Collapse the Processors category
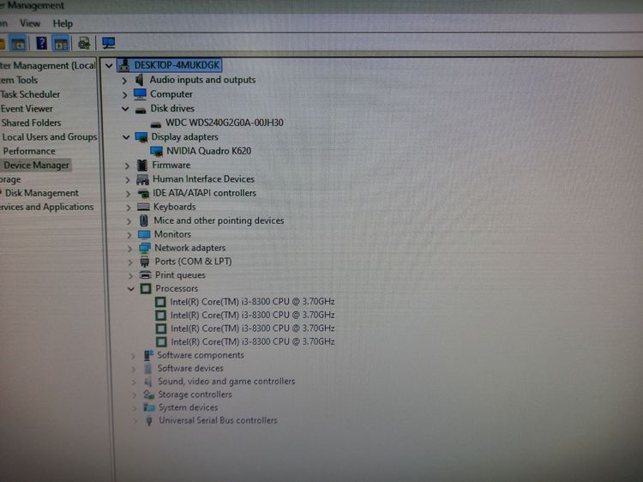Screen dimensions: 643x482 click(x=131, y=289)
